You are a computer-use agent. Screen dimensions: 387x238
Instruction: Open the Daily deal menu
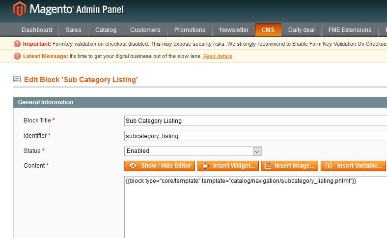(x=302, y=30)
